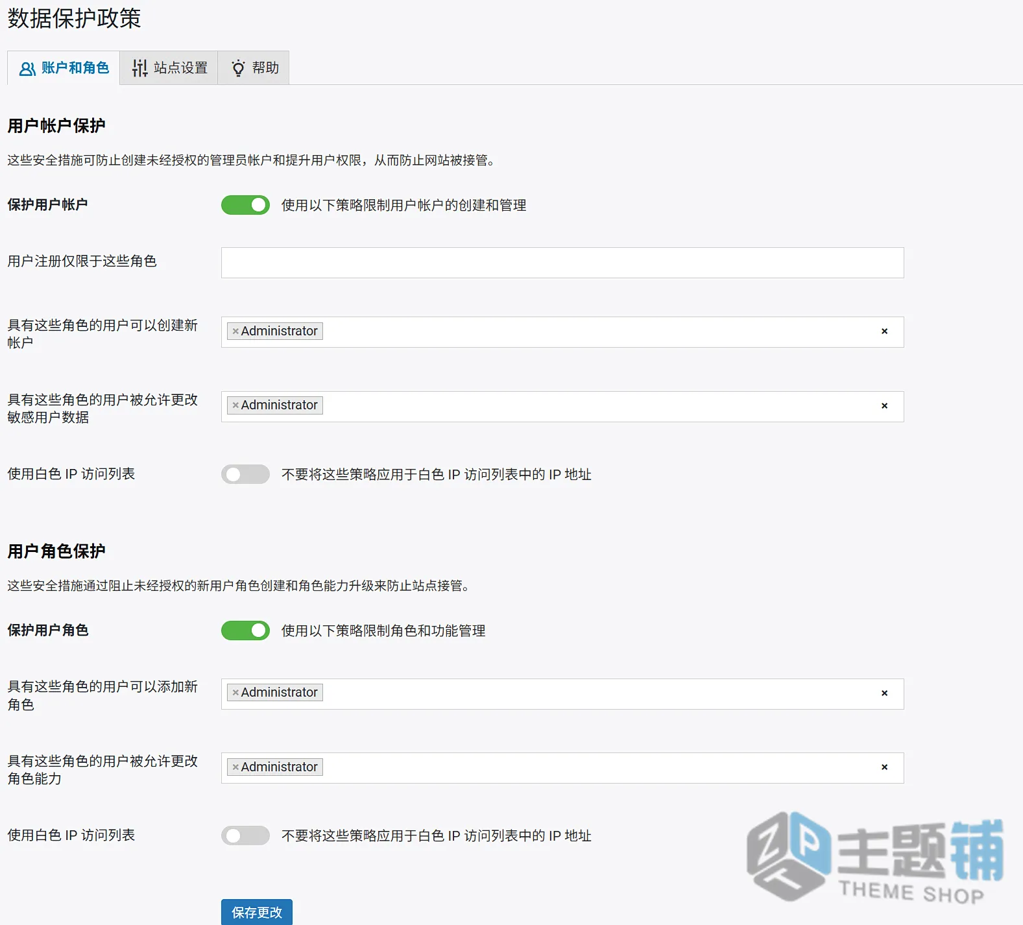Remove Administrator tag from 创建新帐户 field
The height and width of the screenshot is (925, 1023).
pos(235,331)
